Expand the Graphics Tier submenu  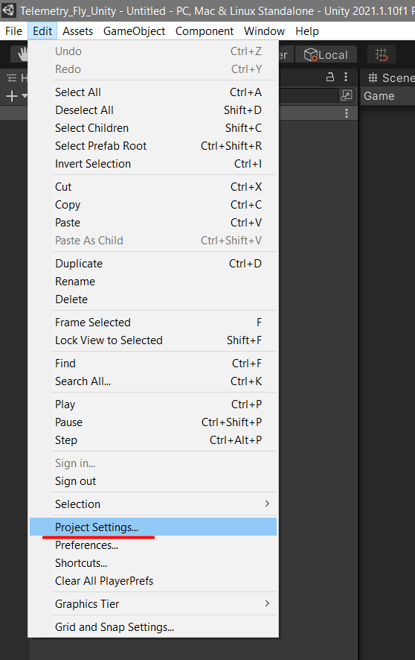(153, 604)
